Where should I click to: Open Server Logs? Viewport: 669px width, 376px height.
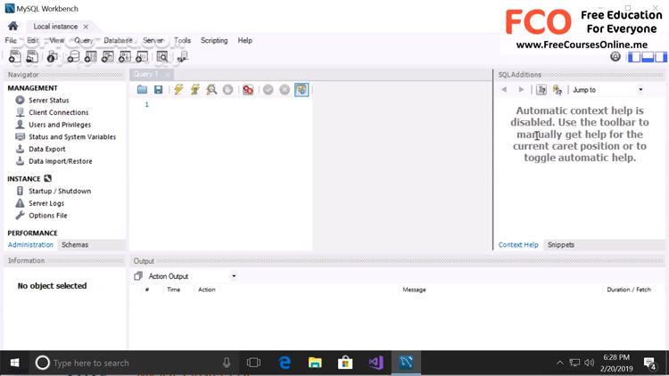click(x=46, y=203)
